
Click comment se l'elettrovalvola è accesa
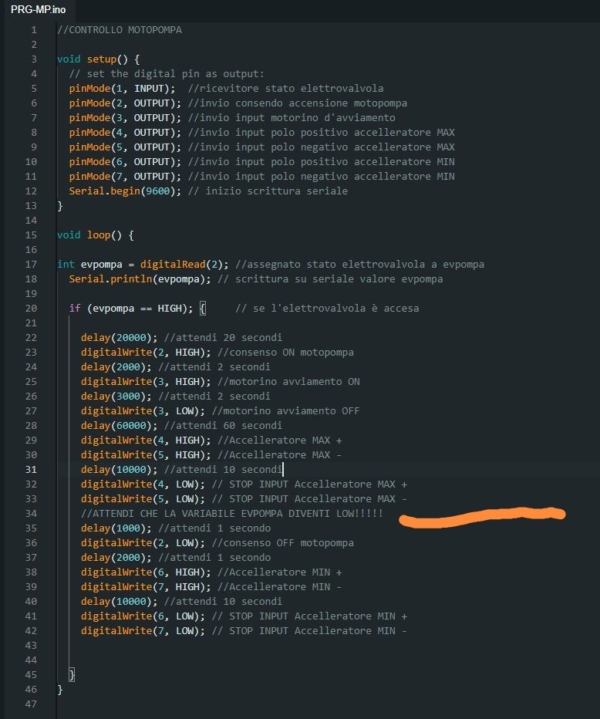pos(327,309)
